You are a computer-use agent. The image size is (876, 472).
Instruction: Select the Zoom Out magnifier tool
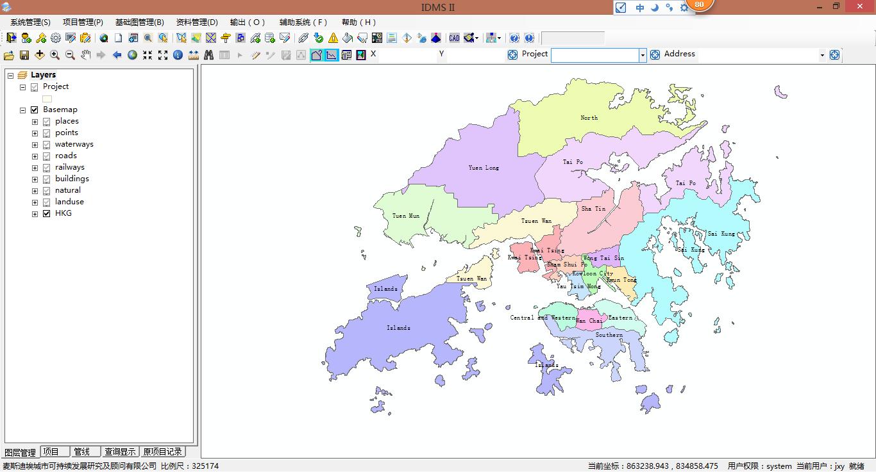pos(71,55)
